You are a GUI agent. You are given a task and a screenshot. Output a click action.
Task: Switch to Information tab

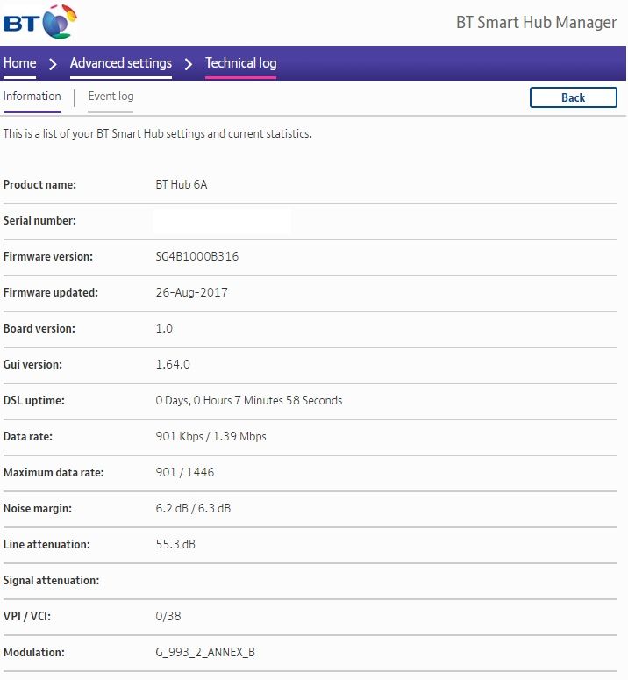coord(32,96)
